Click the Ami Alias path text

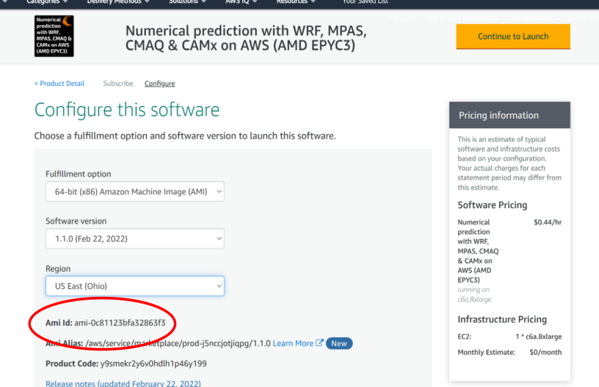[178, 343]
